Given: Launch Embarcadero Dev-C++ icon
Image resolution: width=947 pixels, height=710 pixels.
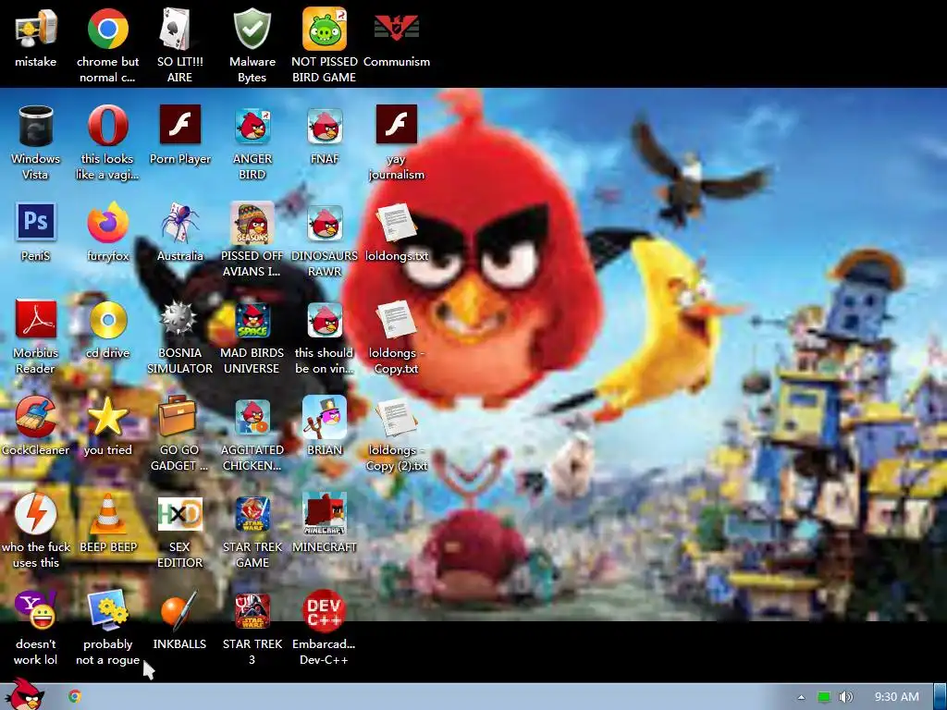Looking at the screenshot, I should click(325, 610).
